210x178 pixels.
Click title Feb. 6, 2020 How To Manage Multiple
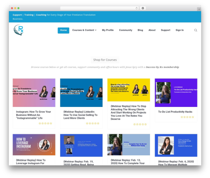click(176, 163)
